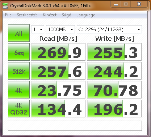Expand the 1000MB test size dropdown

point(60,29)
